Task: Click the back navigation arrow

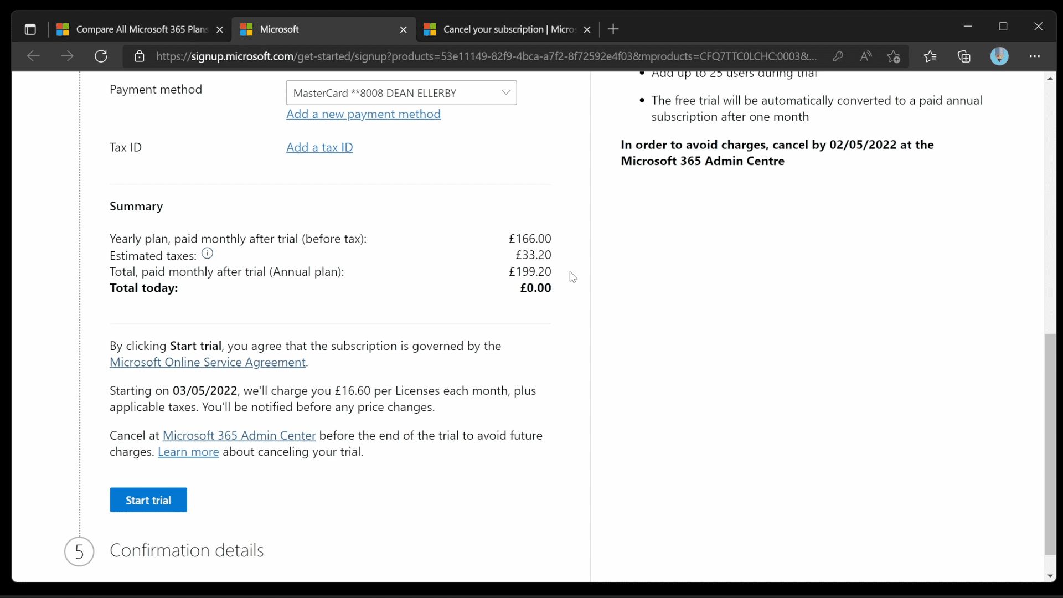Action: click(33, 56)
